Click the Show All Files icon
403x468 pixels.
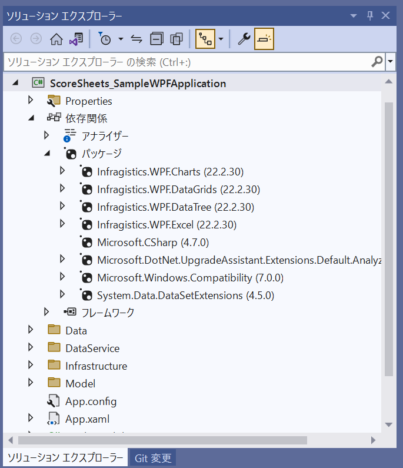click(x=176, y=39)
